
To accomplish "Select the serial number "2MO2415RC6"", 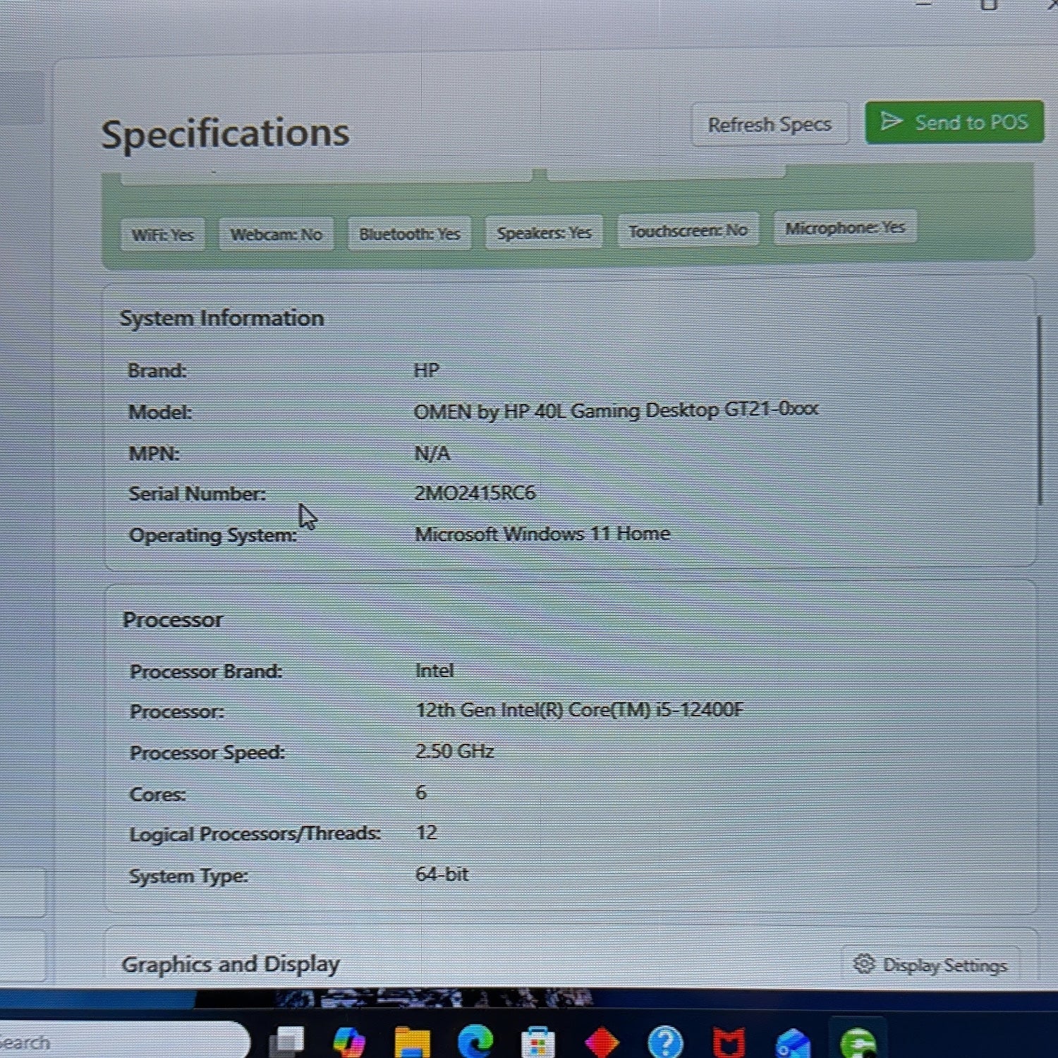I will pyautogui.click(x=475, y=492).
